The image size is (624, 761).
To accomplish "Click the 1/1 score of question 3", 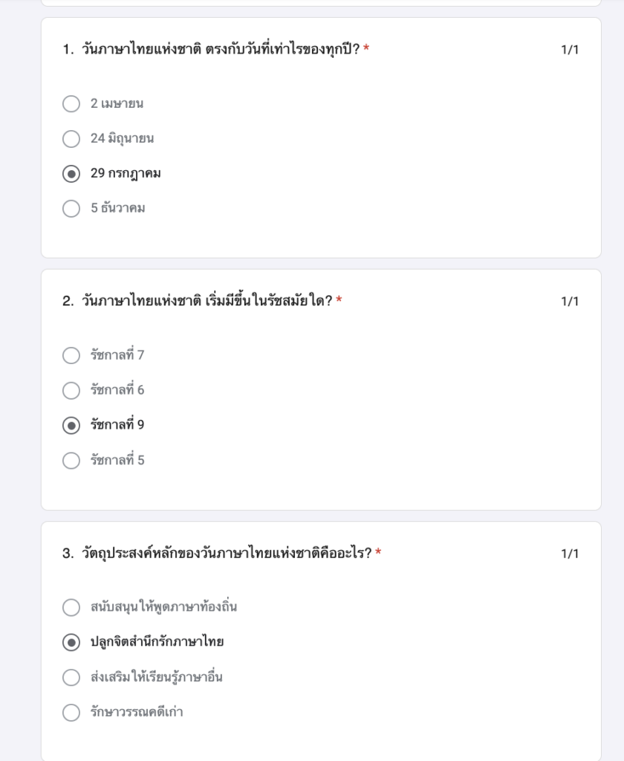I will click(570, 554).
